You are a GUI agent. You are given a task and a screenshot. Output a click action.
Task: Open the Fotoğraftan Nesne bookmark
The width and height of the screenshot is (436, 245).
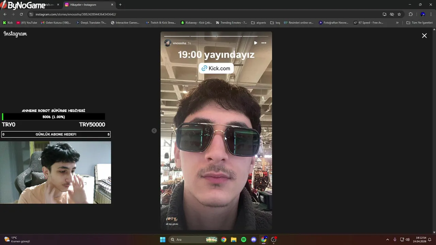tap(333, 23)
